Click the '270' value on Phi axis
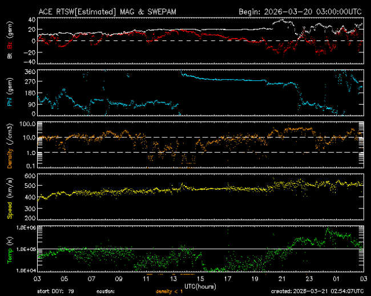The height and width of the screenshot is (296, 371). [30, 81]
